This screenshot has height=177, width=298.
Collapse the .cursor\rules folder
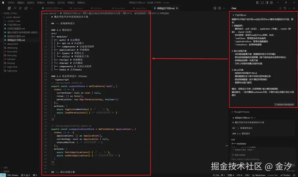tap(13, 21)
